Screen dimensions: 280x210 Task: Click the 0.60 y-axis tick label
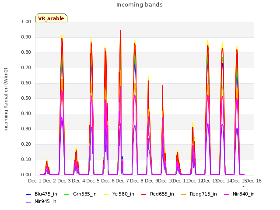click(x=26, y=83)
